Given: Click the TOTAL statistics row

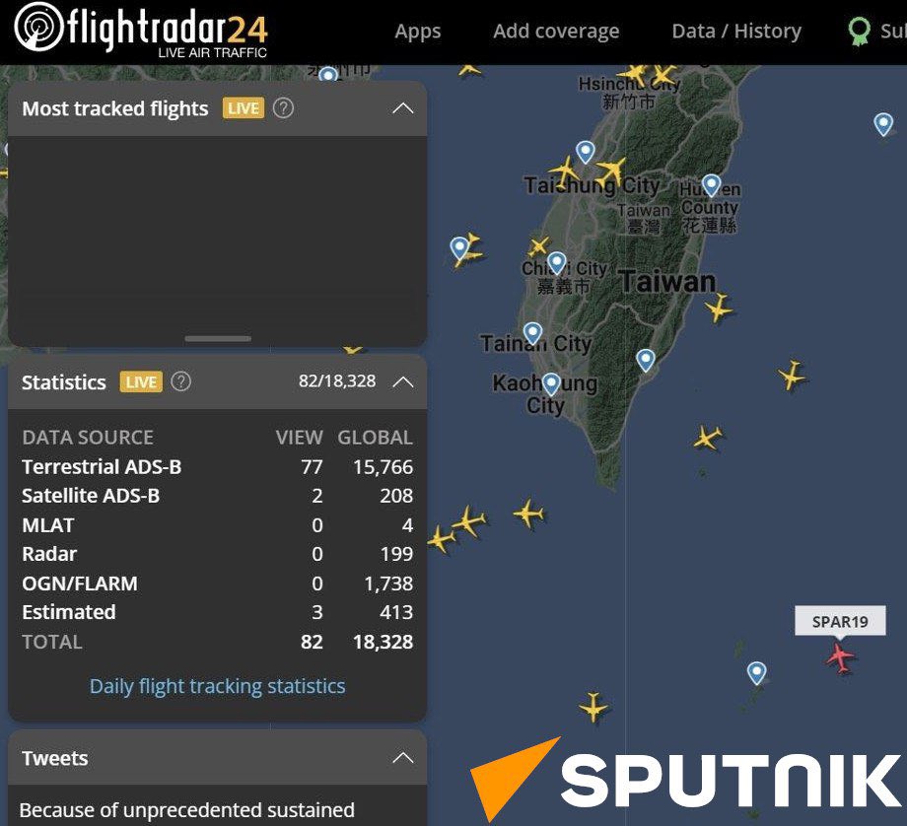Looking at the screenshot, I should click(x=218, y=642).
